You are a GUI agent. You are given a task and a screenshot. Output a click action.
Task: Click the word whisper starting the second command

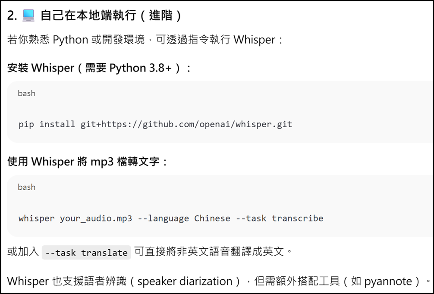click(36, 218)
